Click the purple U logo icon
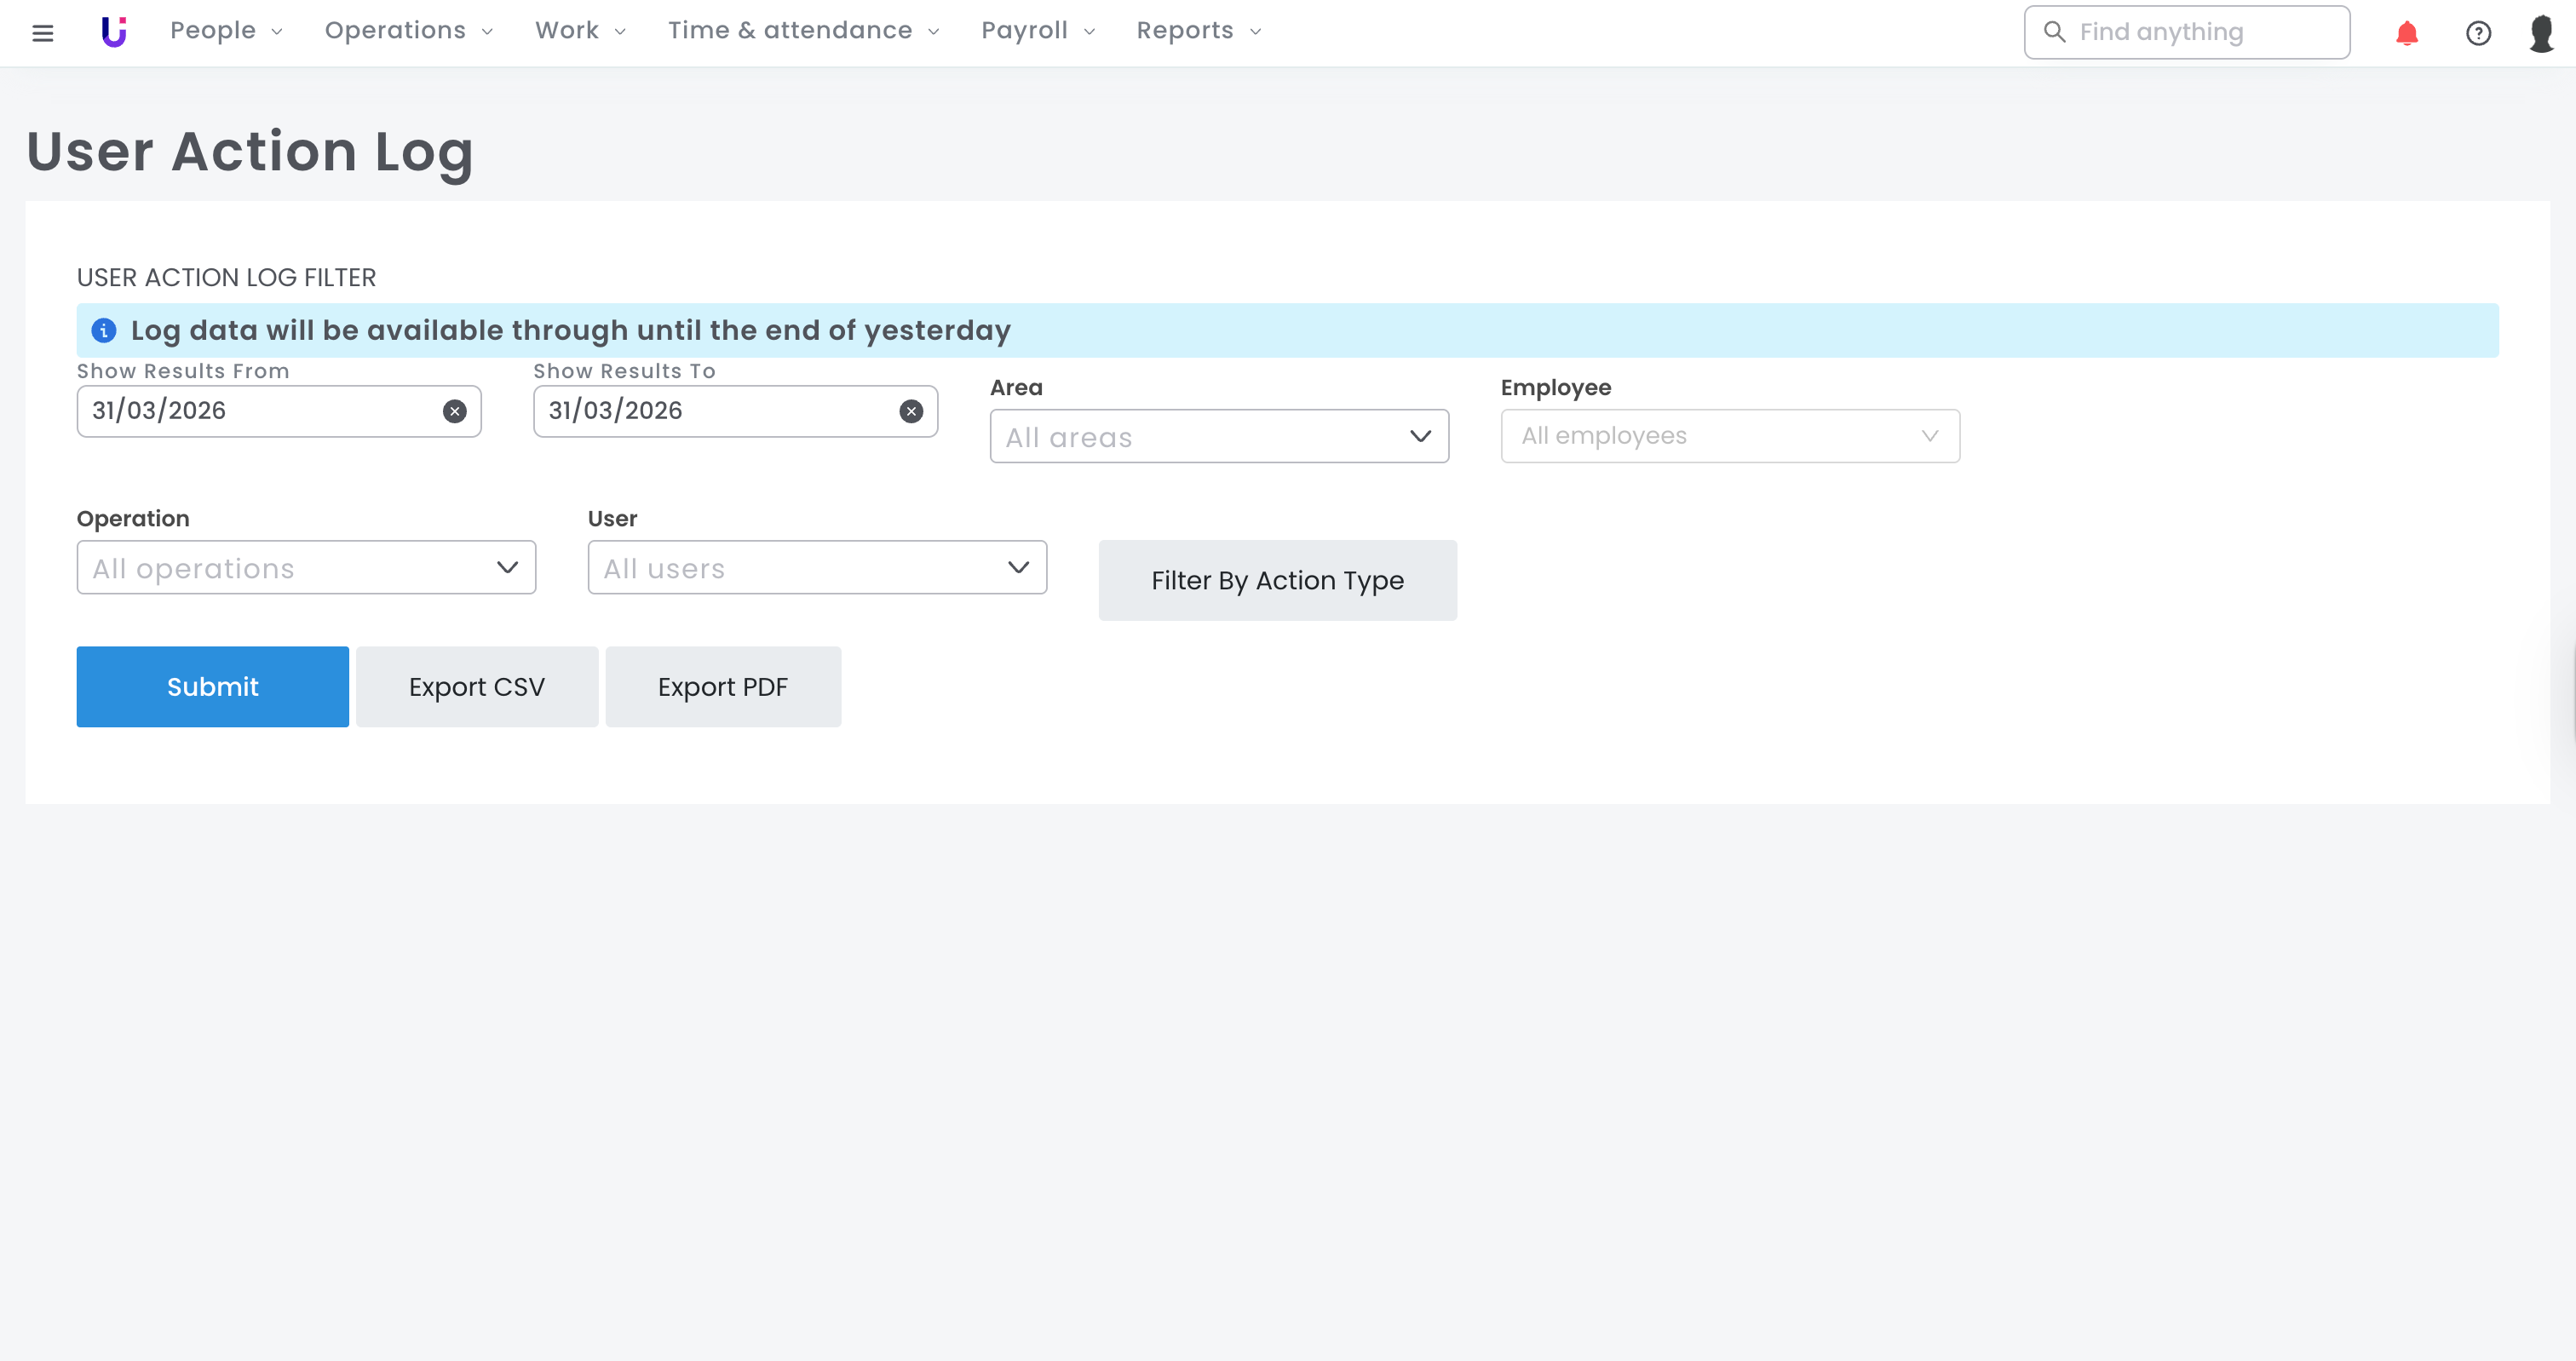The width and height of the screenshot is (2576, 1361). tap(114, 32)
